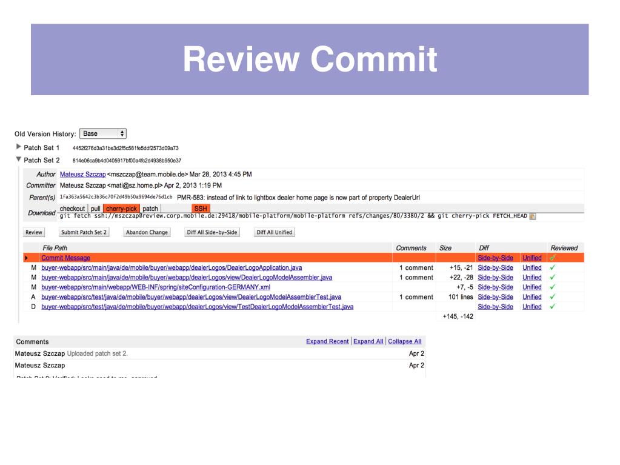Viewport: 620px width, 465px height.
Task: Open the Commit Message link
Action: click(x=65, y=258)
